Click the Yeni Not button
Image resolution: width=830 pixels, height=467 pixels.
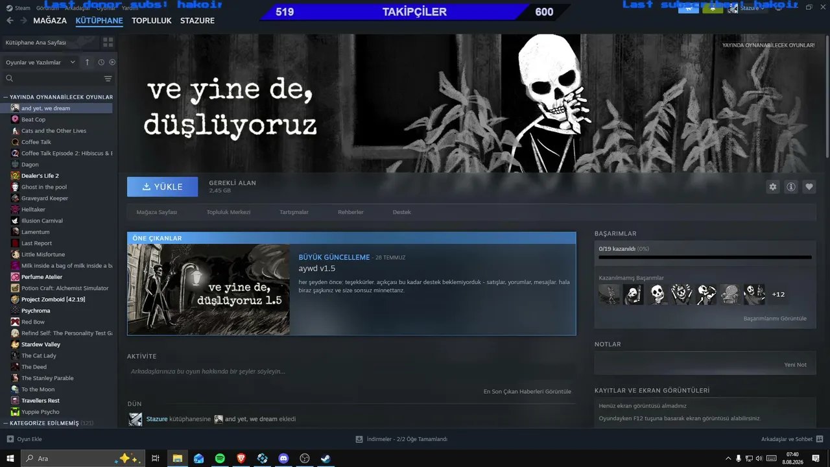tap(796, 365)
